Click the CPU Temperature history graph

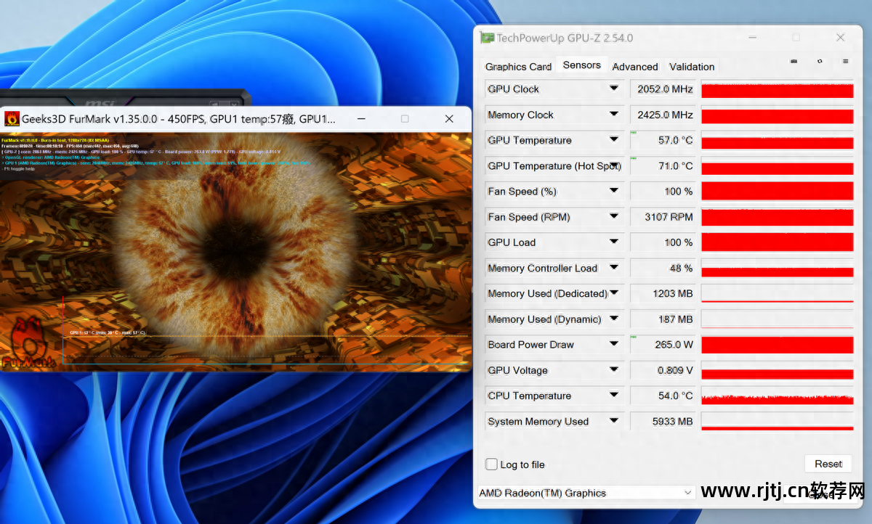pyautogui.click(x=777, y=396)
